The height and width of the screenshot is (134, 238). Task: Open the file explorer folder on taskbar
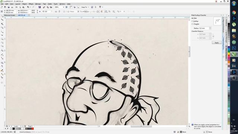[x=234, y=31]
